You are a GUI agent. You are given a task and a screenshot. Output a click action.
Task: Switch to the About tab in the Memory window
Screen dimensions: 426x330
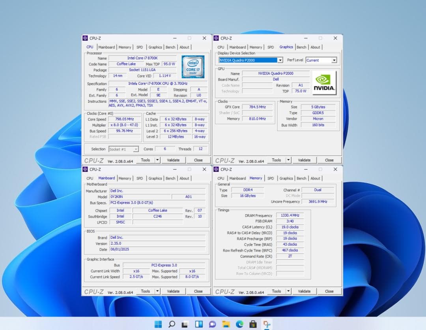point(315,178)
